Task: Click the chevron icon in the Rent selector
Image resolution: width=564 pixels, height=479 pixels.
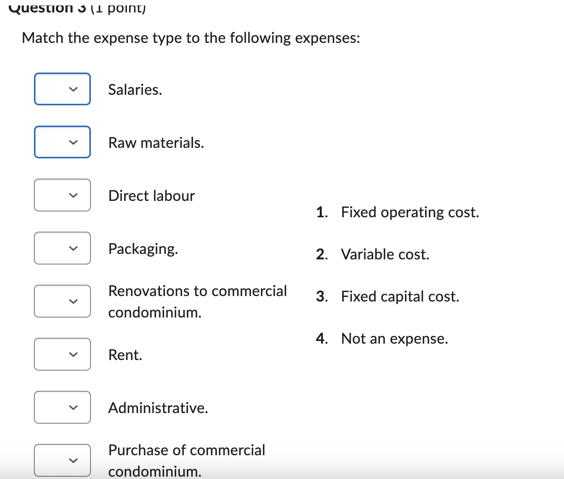Action: click(74, 355)
